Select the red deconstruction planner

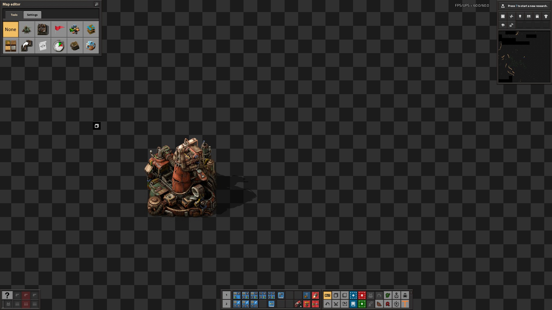tap(362, 295)
